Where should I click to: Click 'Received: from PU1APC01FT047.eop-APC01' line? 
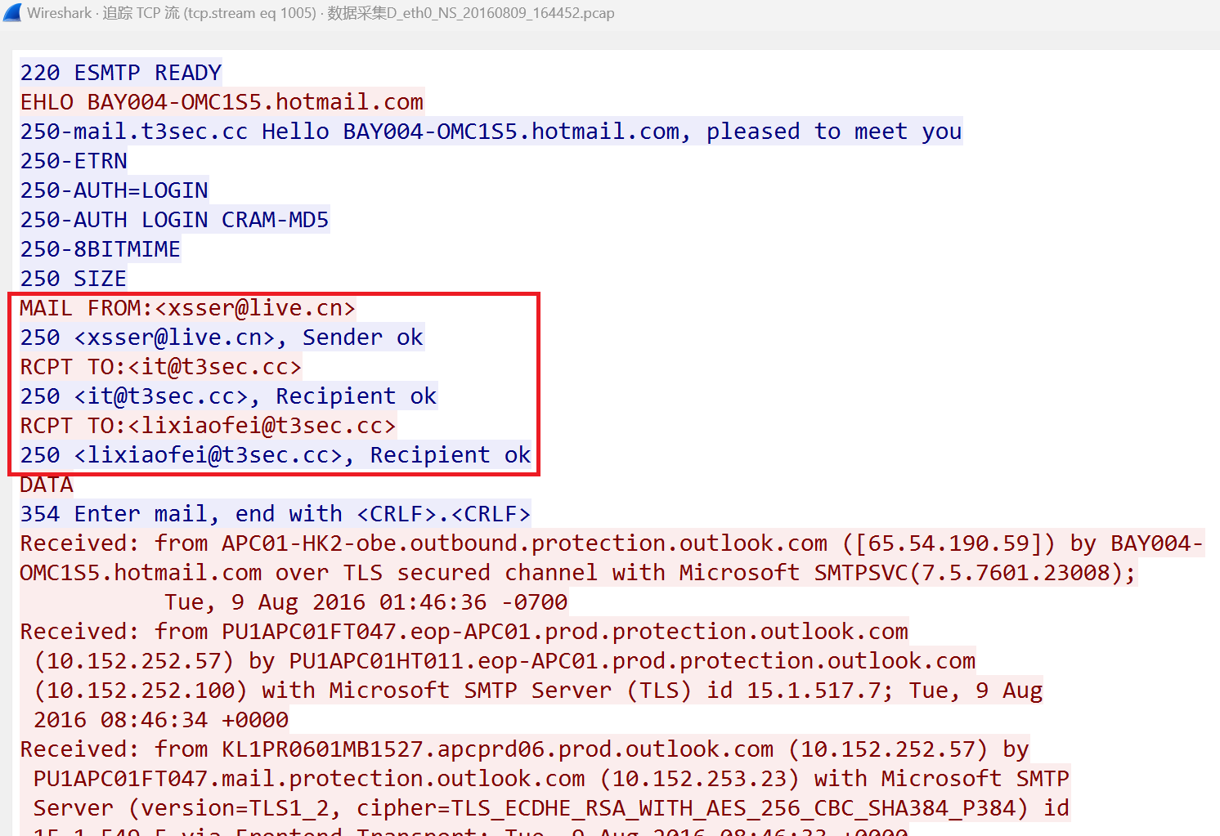(x=464, y=632)
